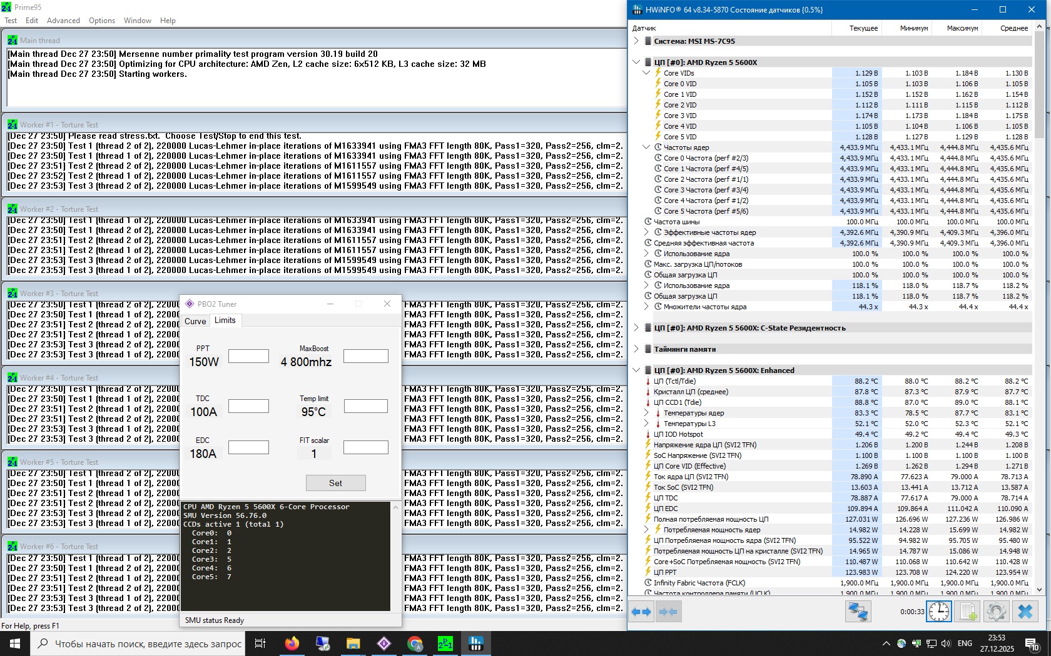Expand Температуры ядер group
Screen dimensions: 1051x656
[646, 413]
